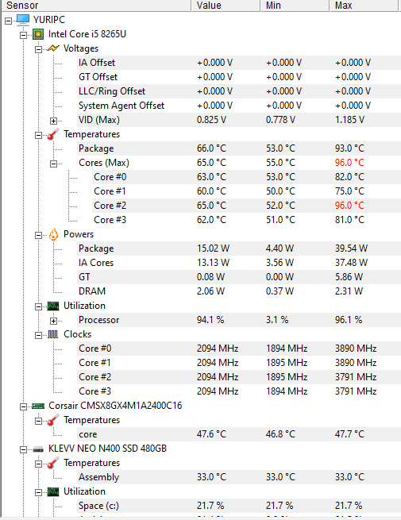Viewport: 401px width, 520px height.
Task: Select the Space (c:) utilization row
Action: (x=239, y=506)
